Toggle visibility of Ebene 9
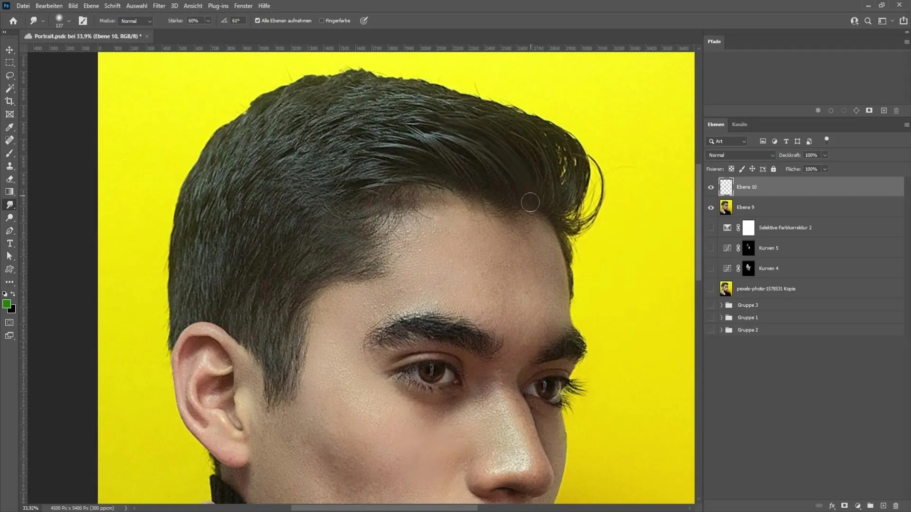This screenshot has height=512, width=911. tap(711, 207)
